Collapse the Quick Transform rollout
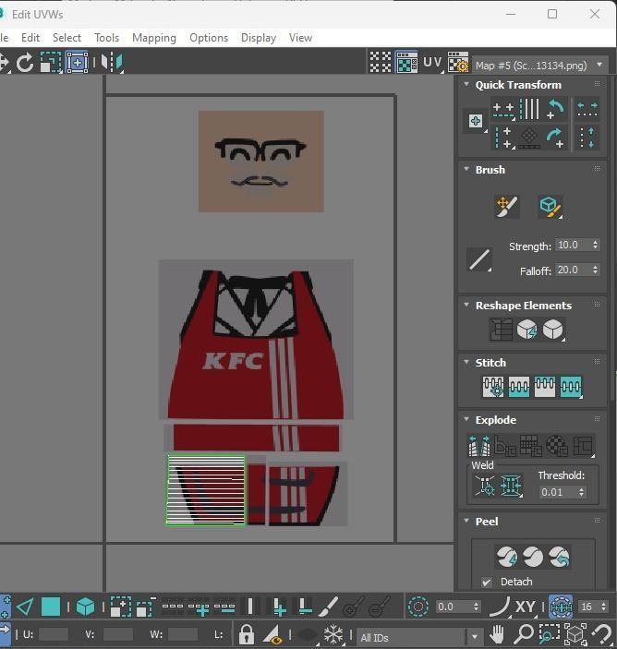The width and height of the screenshot is (617, 649). pos(466,84)
